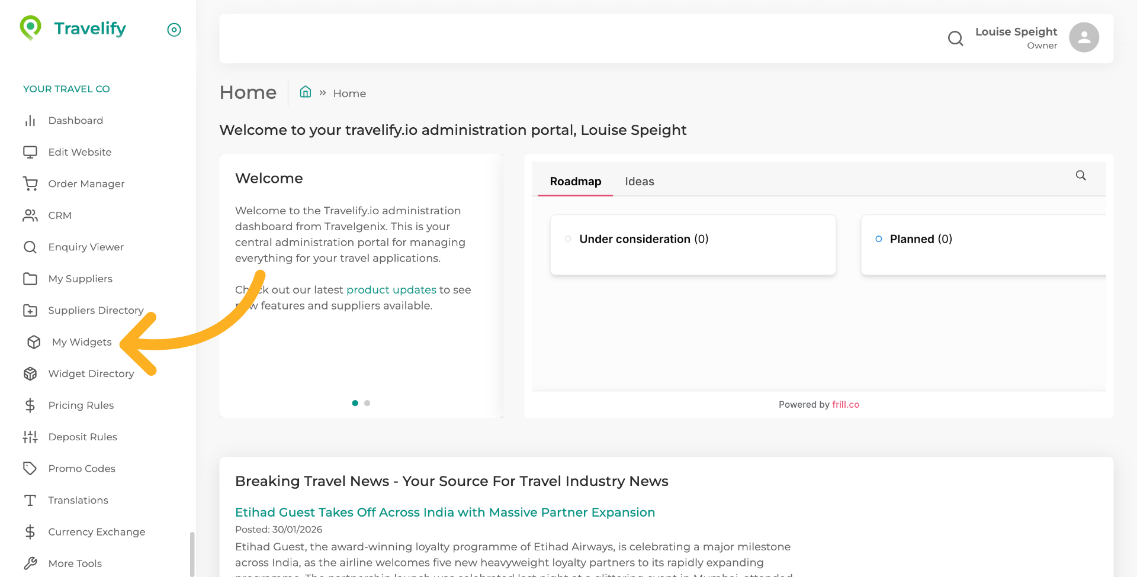Click the Pricing Rules dollar icon
The height and width of the screenshot is (577, 1137).
coord(30,405)
